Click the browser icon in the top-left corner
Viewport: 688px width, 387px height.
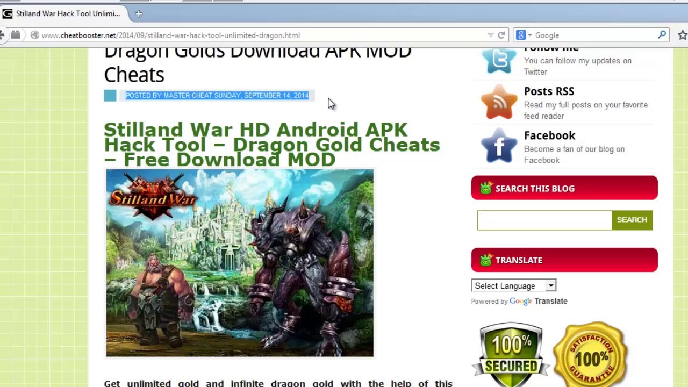(7, 13)
